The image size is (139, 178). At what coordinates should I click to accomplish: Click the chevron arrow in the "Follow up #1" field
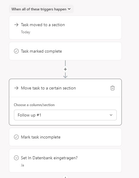(111, 115)
